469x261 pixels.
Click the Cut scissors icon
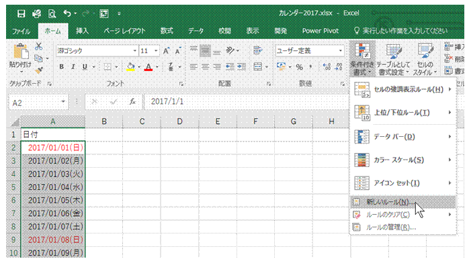38,46
